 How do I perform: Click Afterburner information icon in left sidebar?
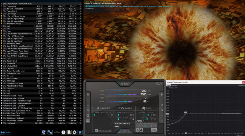pos(88,105)
